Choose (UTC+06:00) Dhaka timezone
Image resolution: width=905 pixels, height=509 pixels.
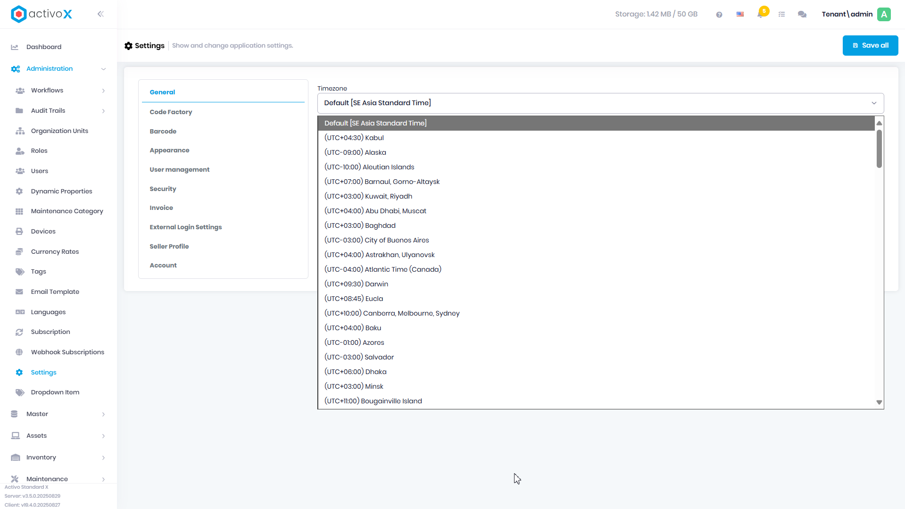click(x=596, y=372)
